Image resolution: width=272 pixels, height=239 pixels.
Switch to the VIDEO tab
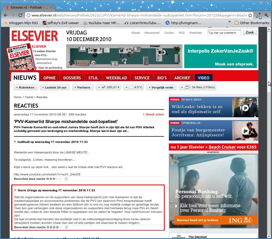coord(203,78)
